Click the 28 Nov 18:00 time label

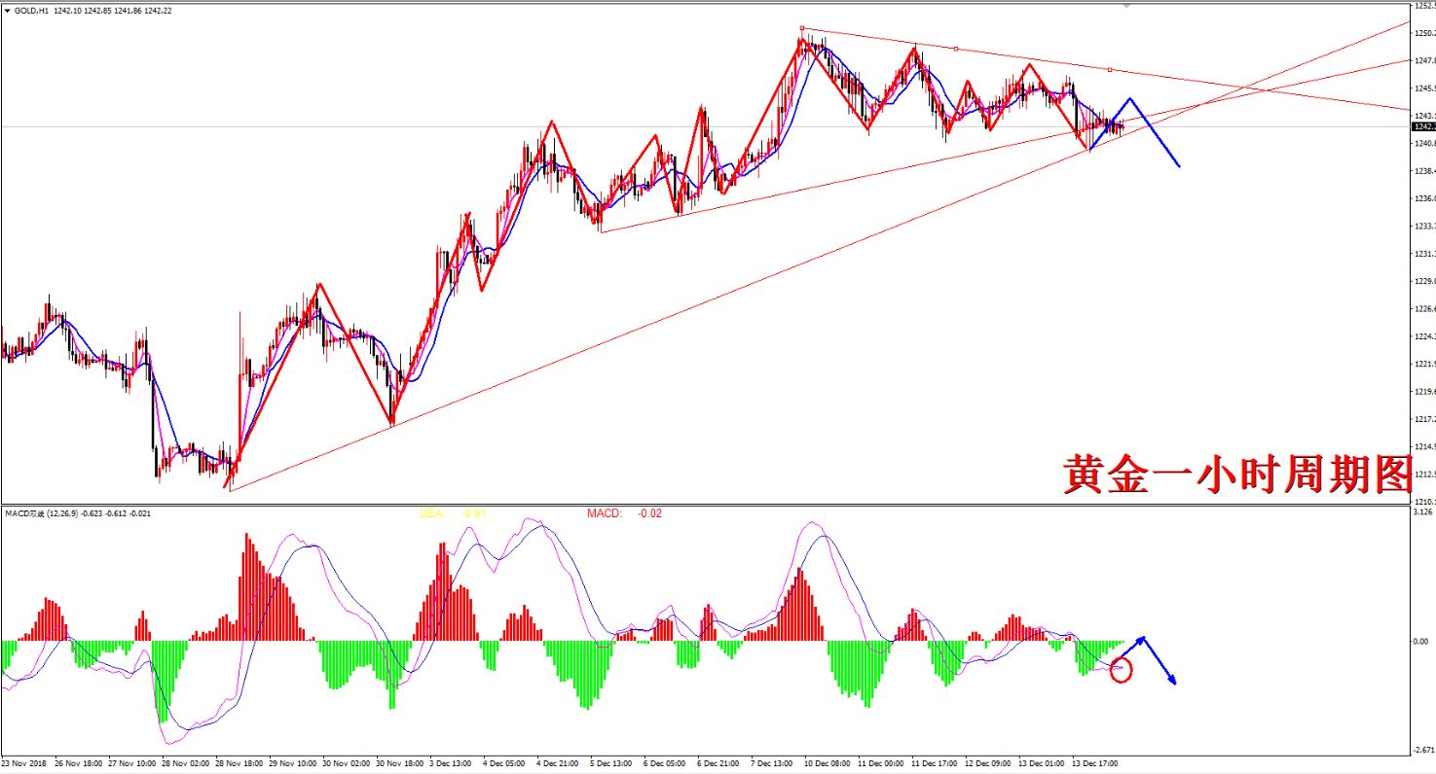pos(239,763)
